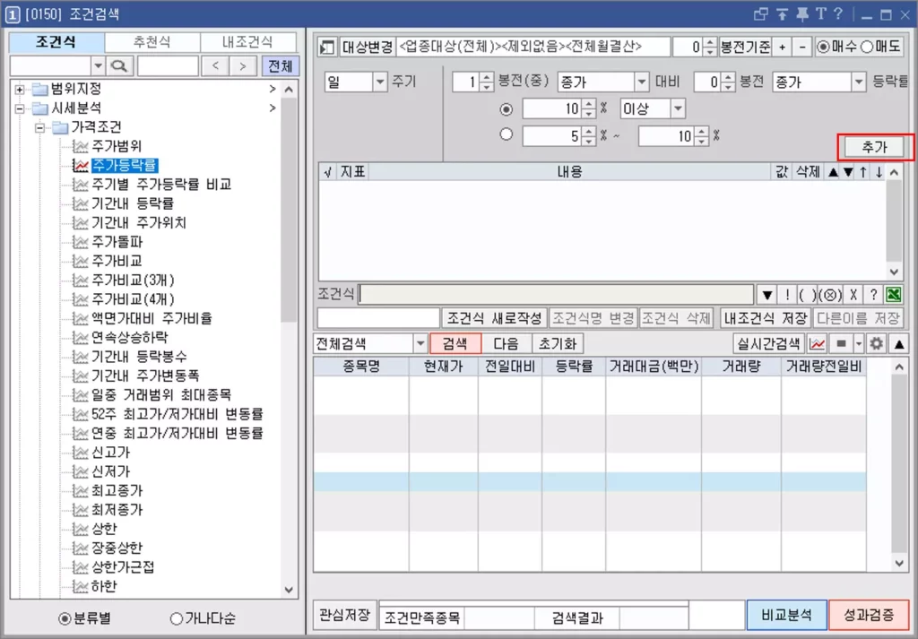The height and width of the screenshot is (639, 918).
Task: Click the black stop square icon
Action: pyautogui.click(x=841, y=343)
